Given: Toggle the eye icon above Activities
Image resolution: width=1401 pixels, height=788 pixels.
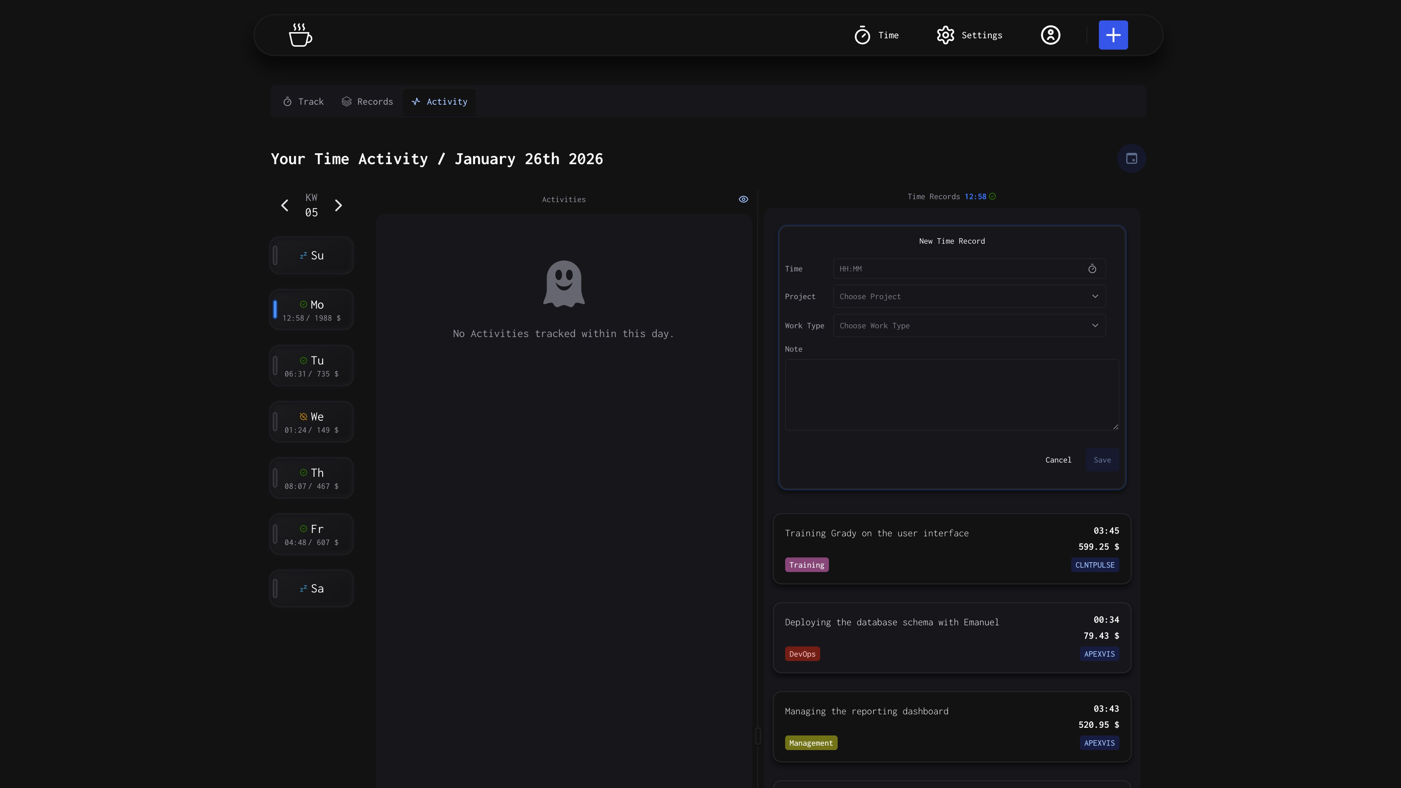Looking at the screenshot, I should tap(743, 198).
